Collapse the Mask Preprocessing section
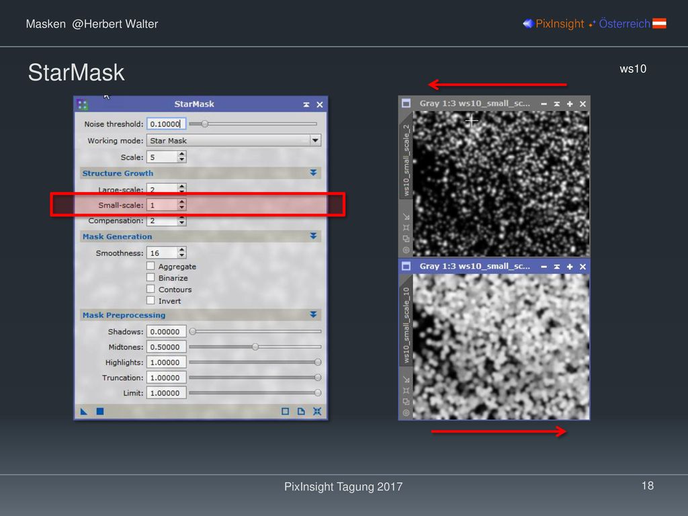The image size is (688, 516). [313, 314]
